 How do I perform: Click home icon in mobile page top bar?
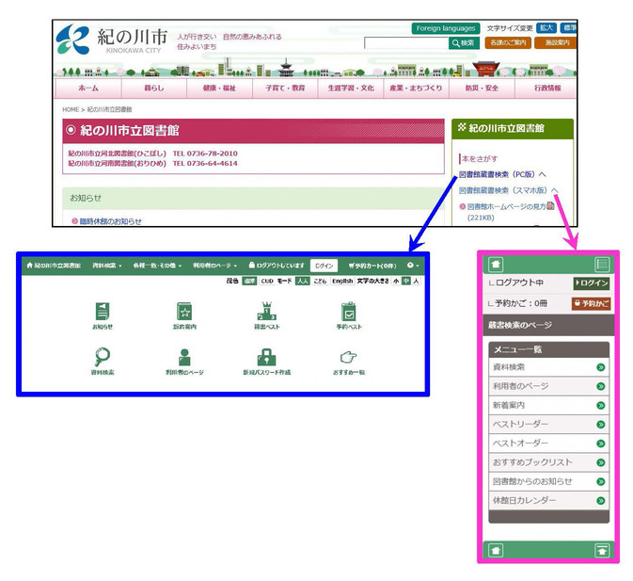[x=496, y=265]
